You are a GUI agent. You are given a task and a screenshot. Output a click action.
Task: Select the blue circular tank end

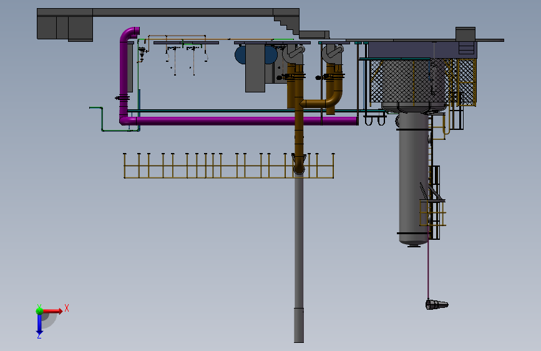tap(240, 56)
